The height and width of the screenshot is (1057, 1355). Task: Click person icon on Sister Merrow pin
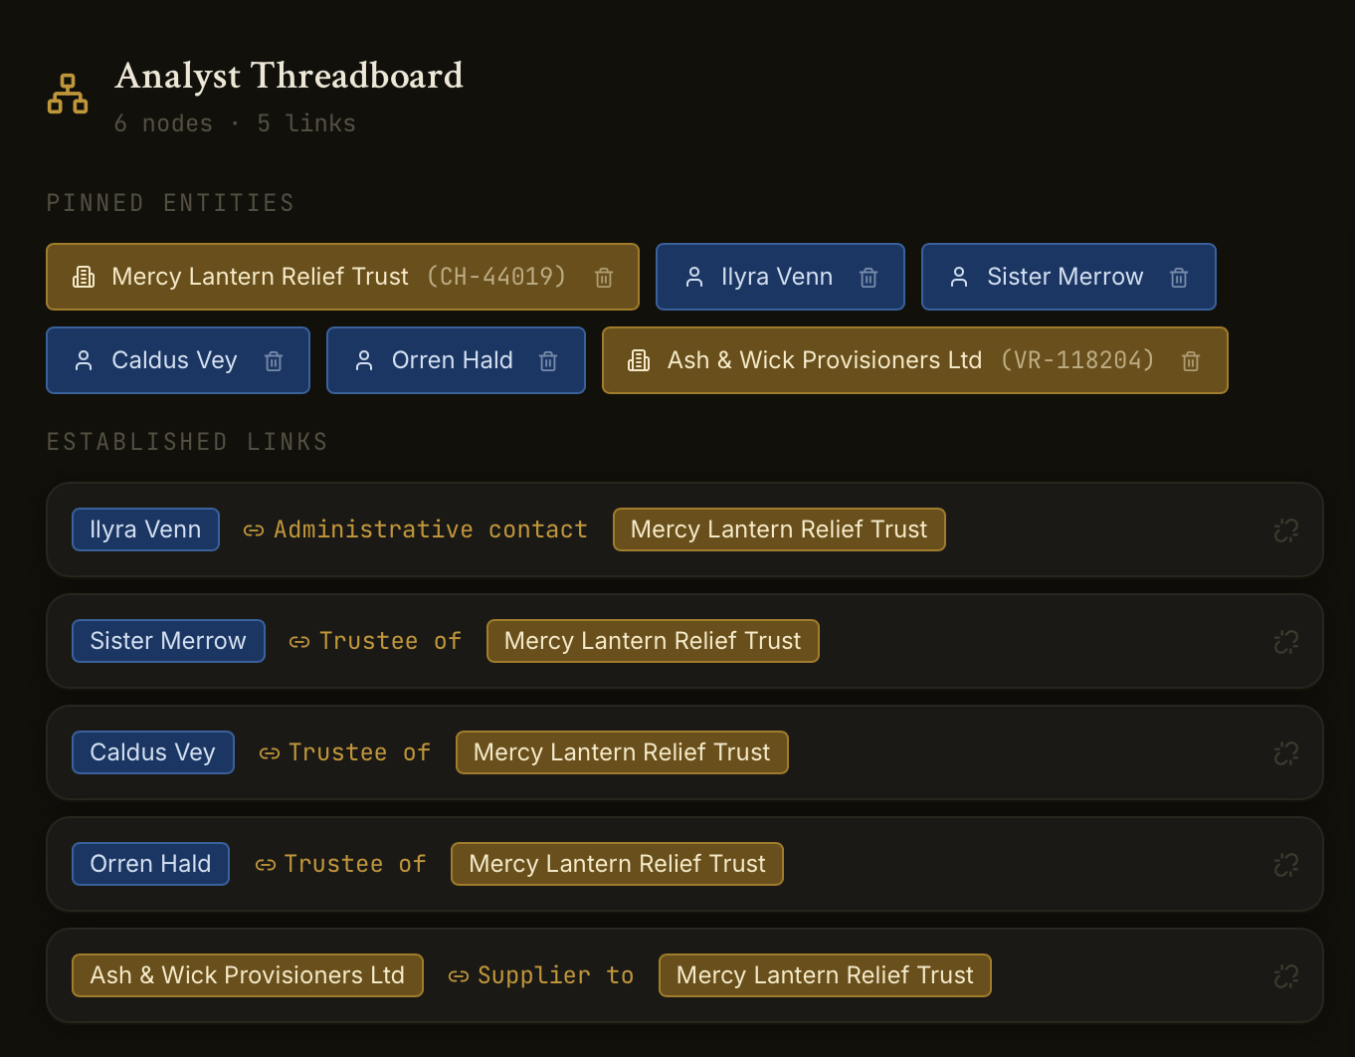pos(959,277)
